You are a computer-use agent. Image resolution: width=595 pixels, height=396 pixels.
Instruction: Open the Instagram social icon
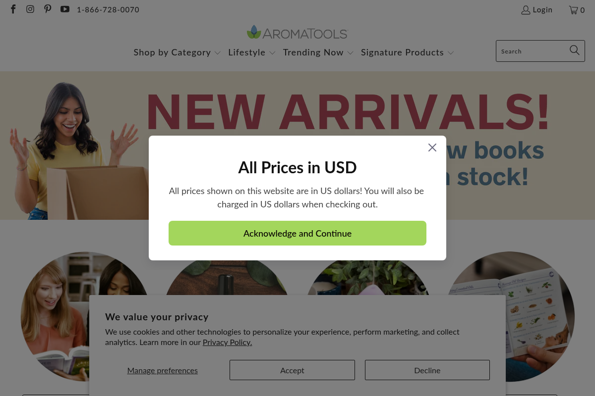coord(30,9)
